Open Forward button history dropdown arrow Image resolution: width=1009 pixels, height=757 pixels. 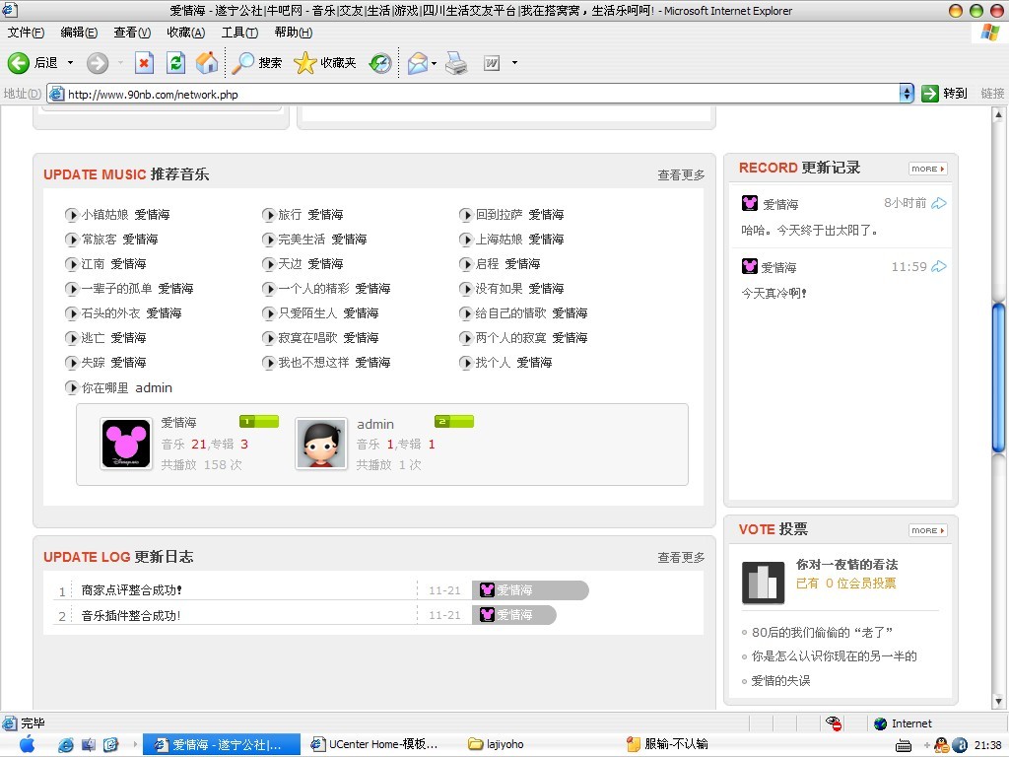(x=120, y=63)
